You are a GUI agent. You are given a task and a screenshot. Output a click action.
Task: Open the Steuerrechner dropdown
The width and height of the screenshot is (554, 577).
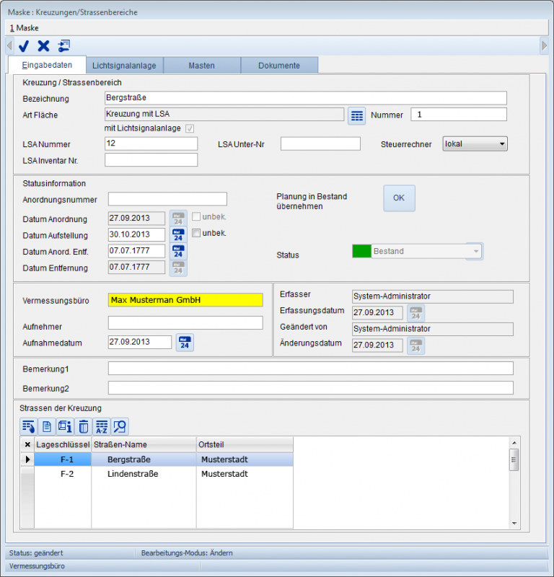pyautogui.click(x=475, y=144)
